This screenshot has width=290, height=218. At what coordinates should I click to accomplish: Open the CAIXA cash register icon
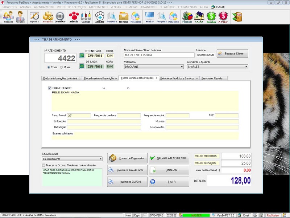tap(199, 17)
